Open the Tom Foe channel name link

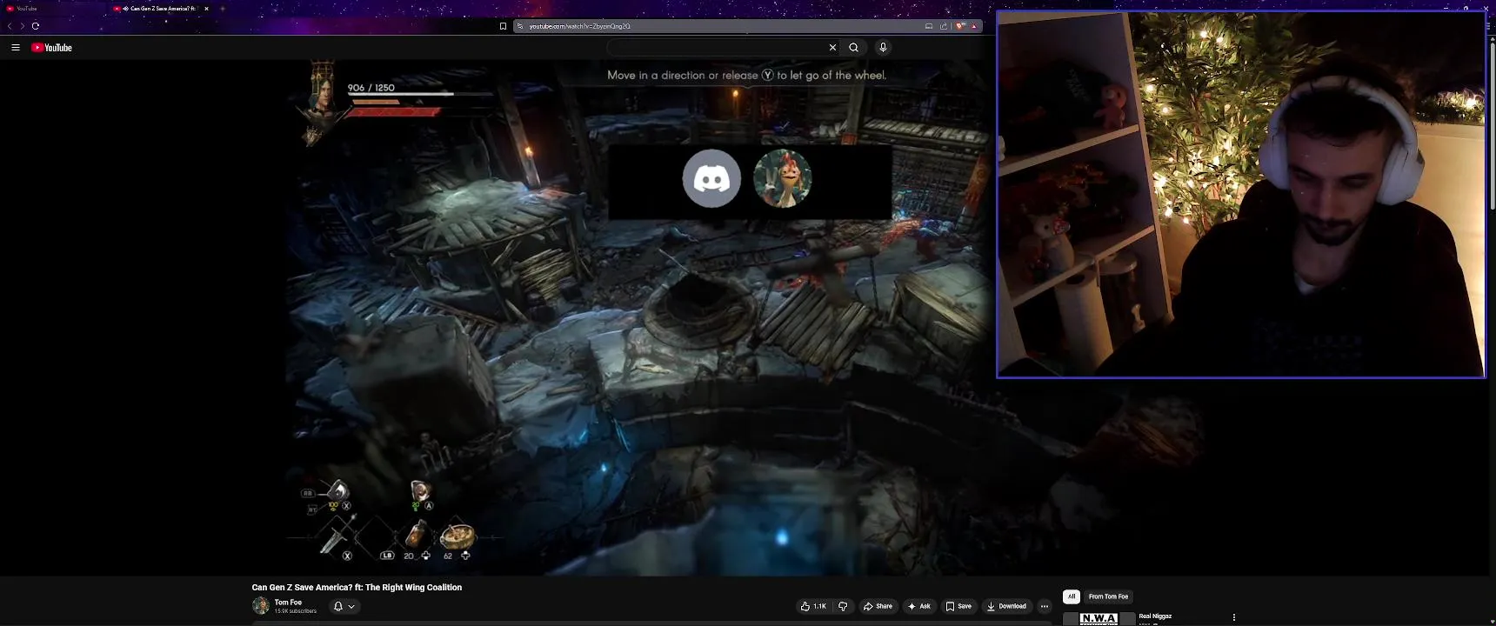click(x=288, y=602)
